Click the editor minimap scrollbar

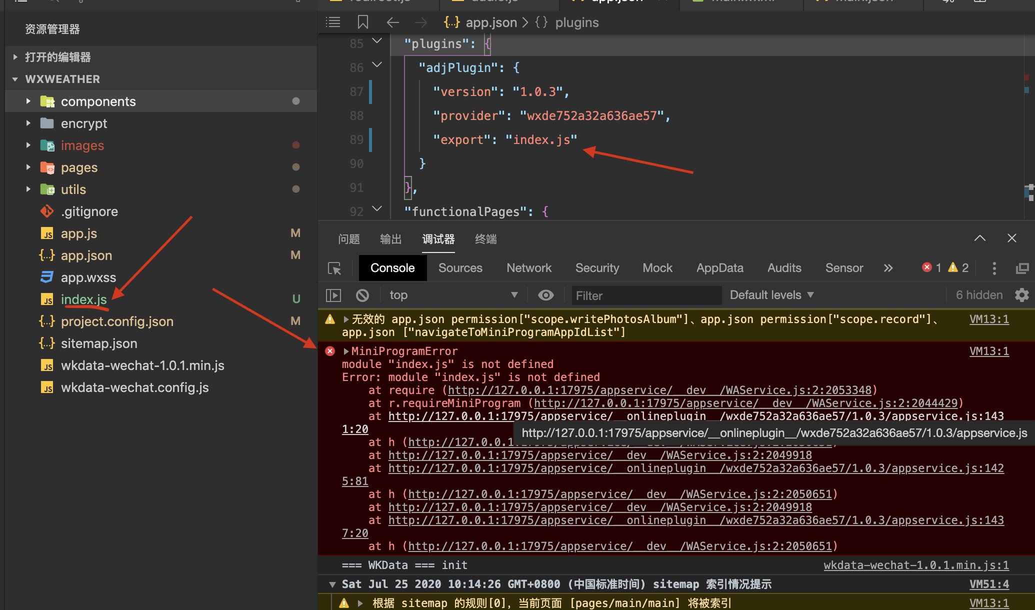[1028, 125]
